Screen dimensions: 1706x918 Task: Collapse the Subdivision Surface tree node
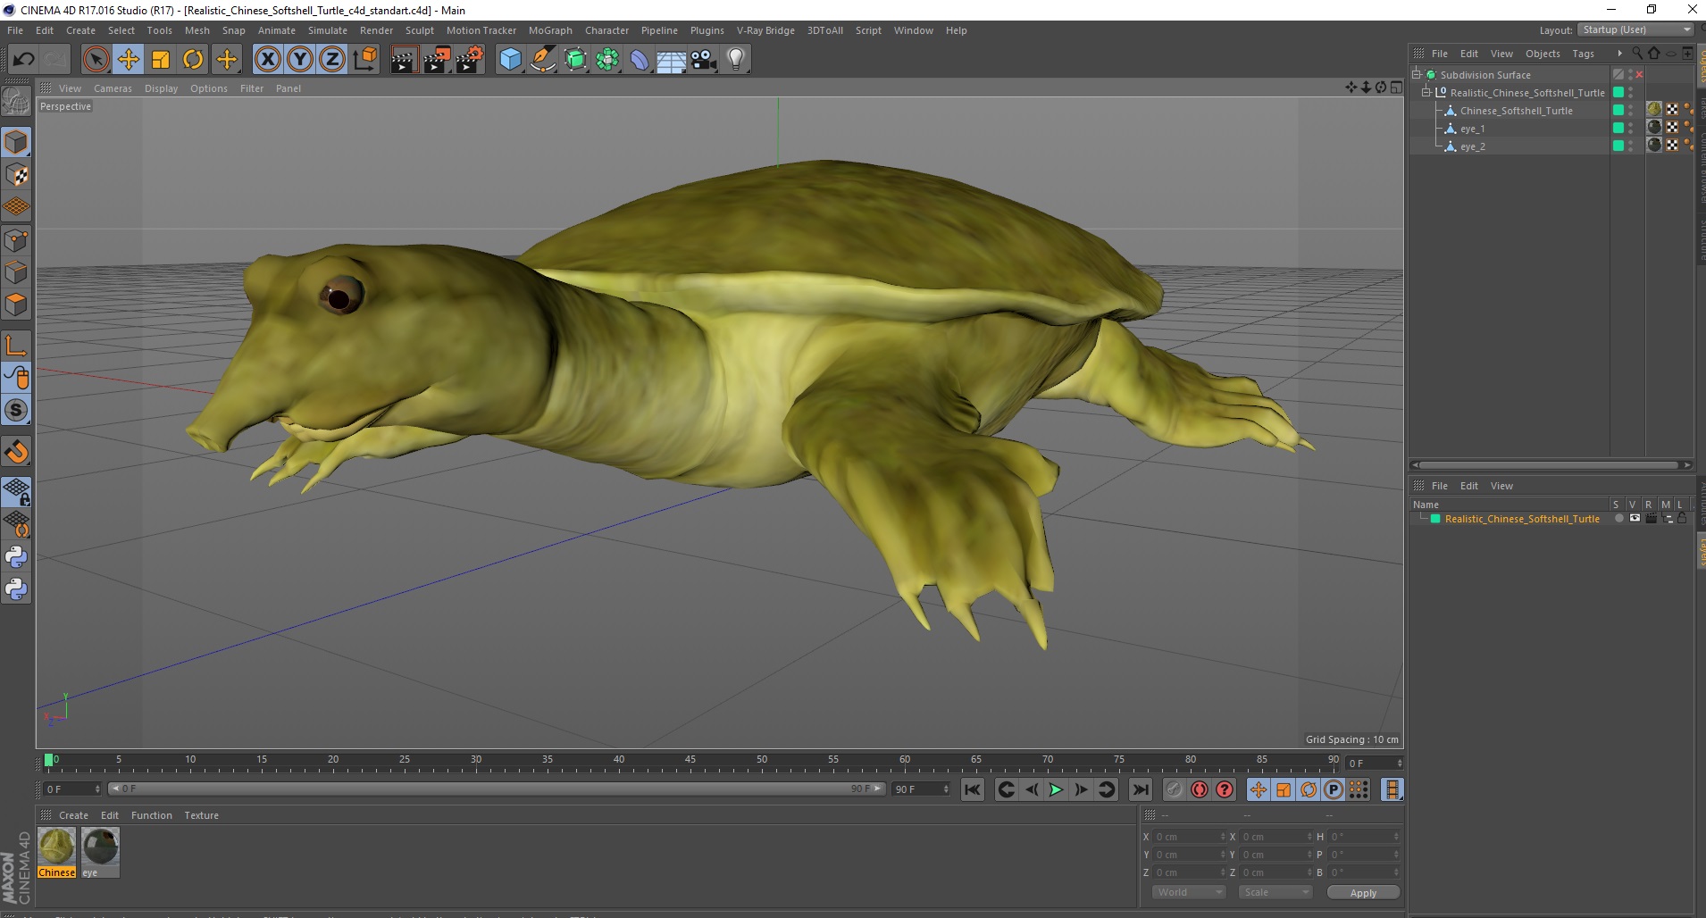(x=1417, y=75)
